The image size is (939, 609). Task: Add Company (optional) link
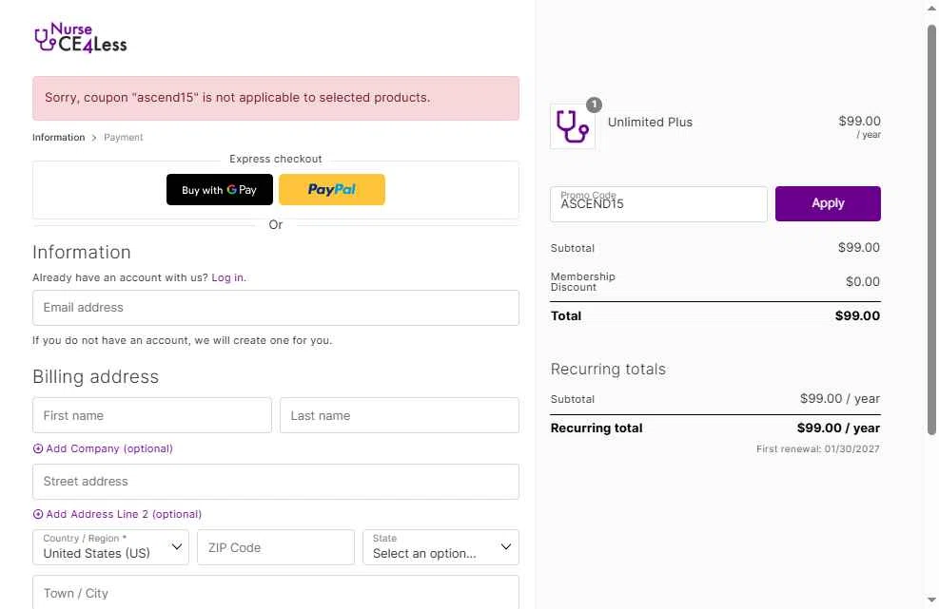109,448
